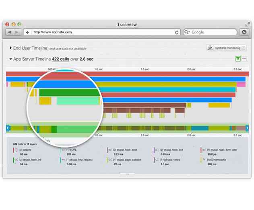This screenshot has height=210, width=254.
Task: Open the synthetic monitoring dropdown arrow
Action: coord(243,48)
